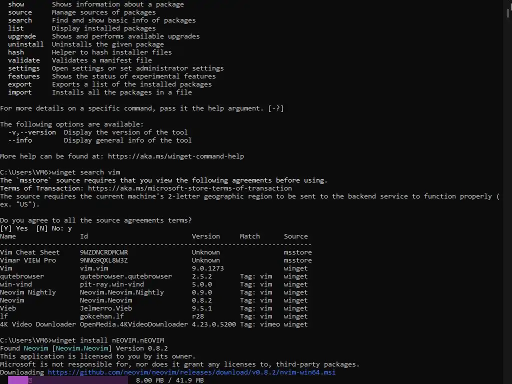This screenshot has width=512, height=384.
Task: Click the 'search' command in help list
Action: click(20, 20)
